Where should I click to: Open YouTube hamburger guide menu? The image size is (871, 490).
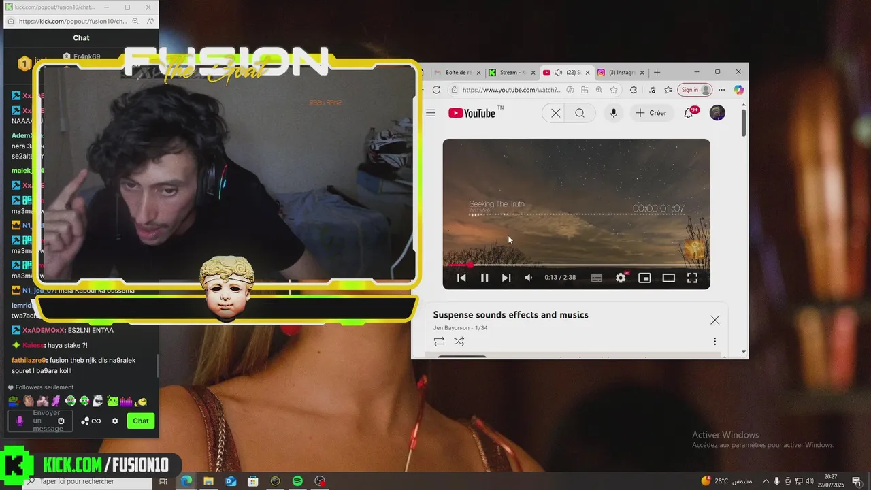pos(430,113)
